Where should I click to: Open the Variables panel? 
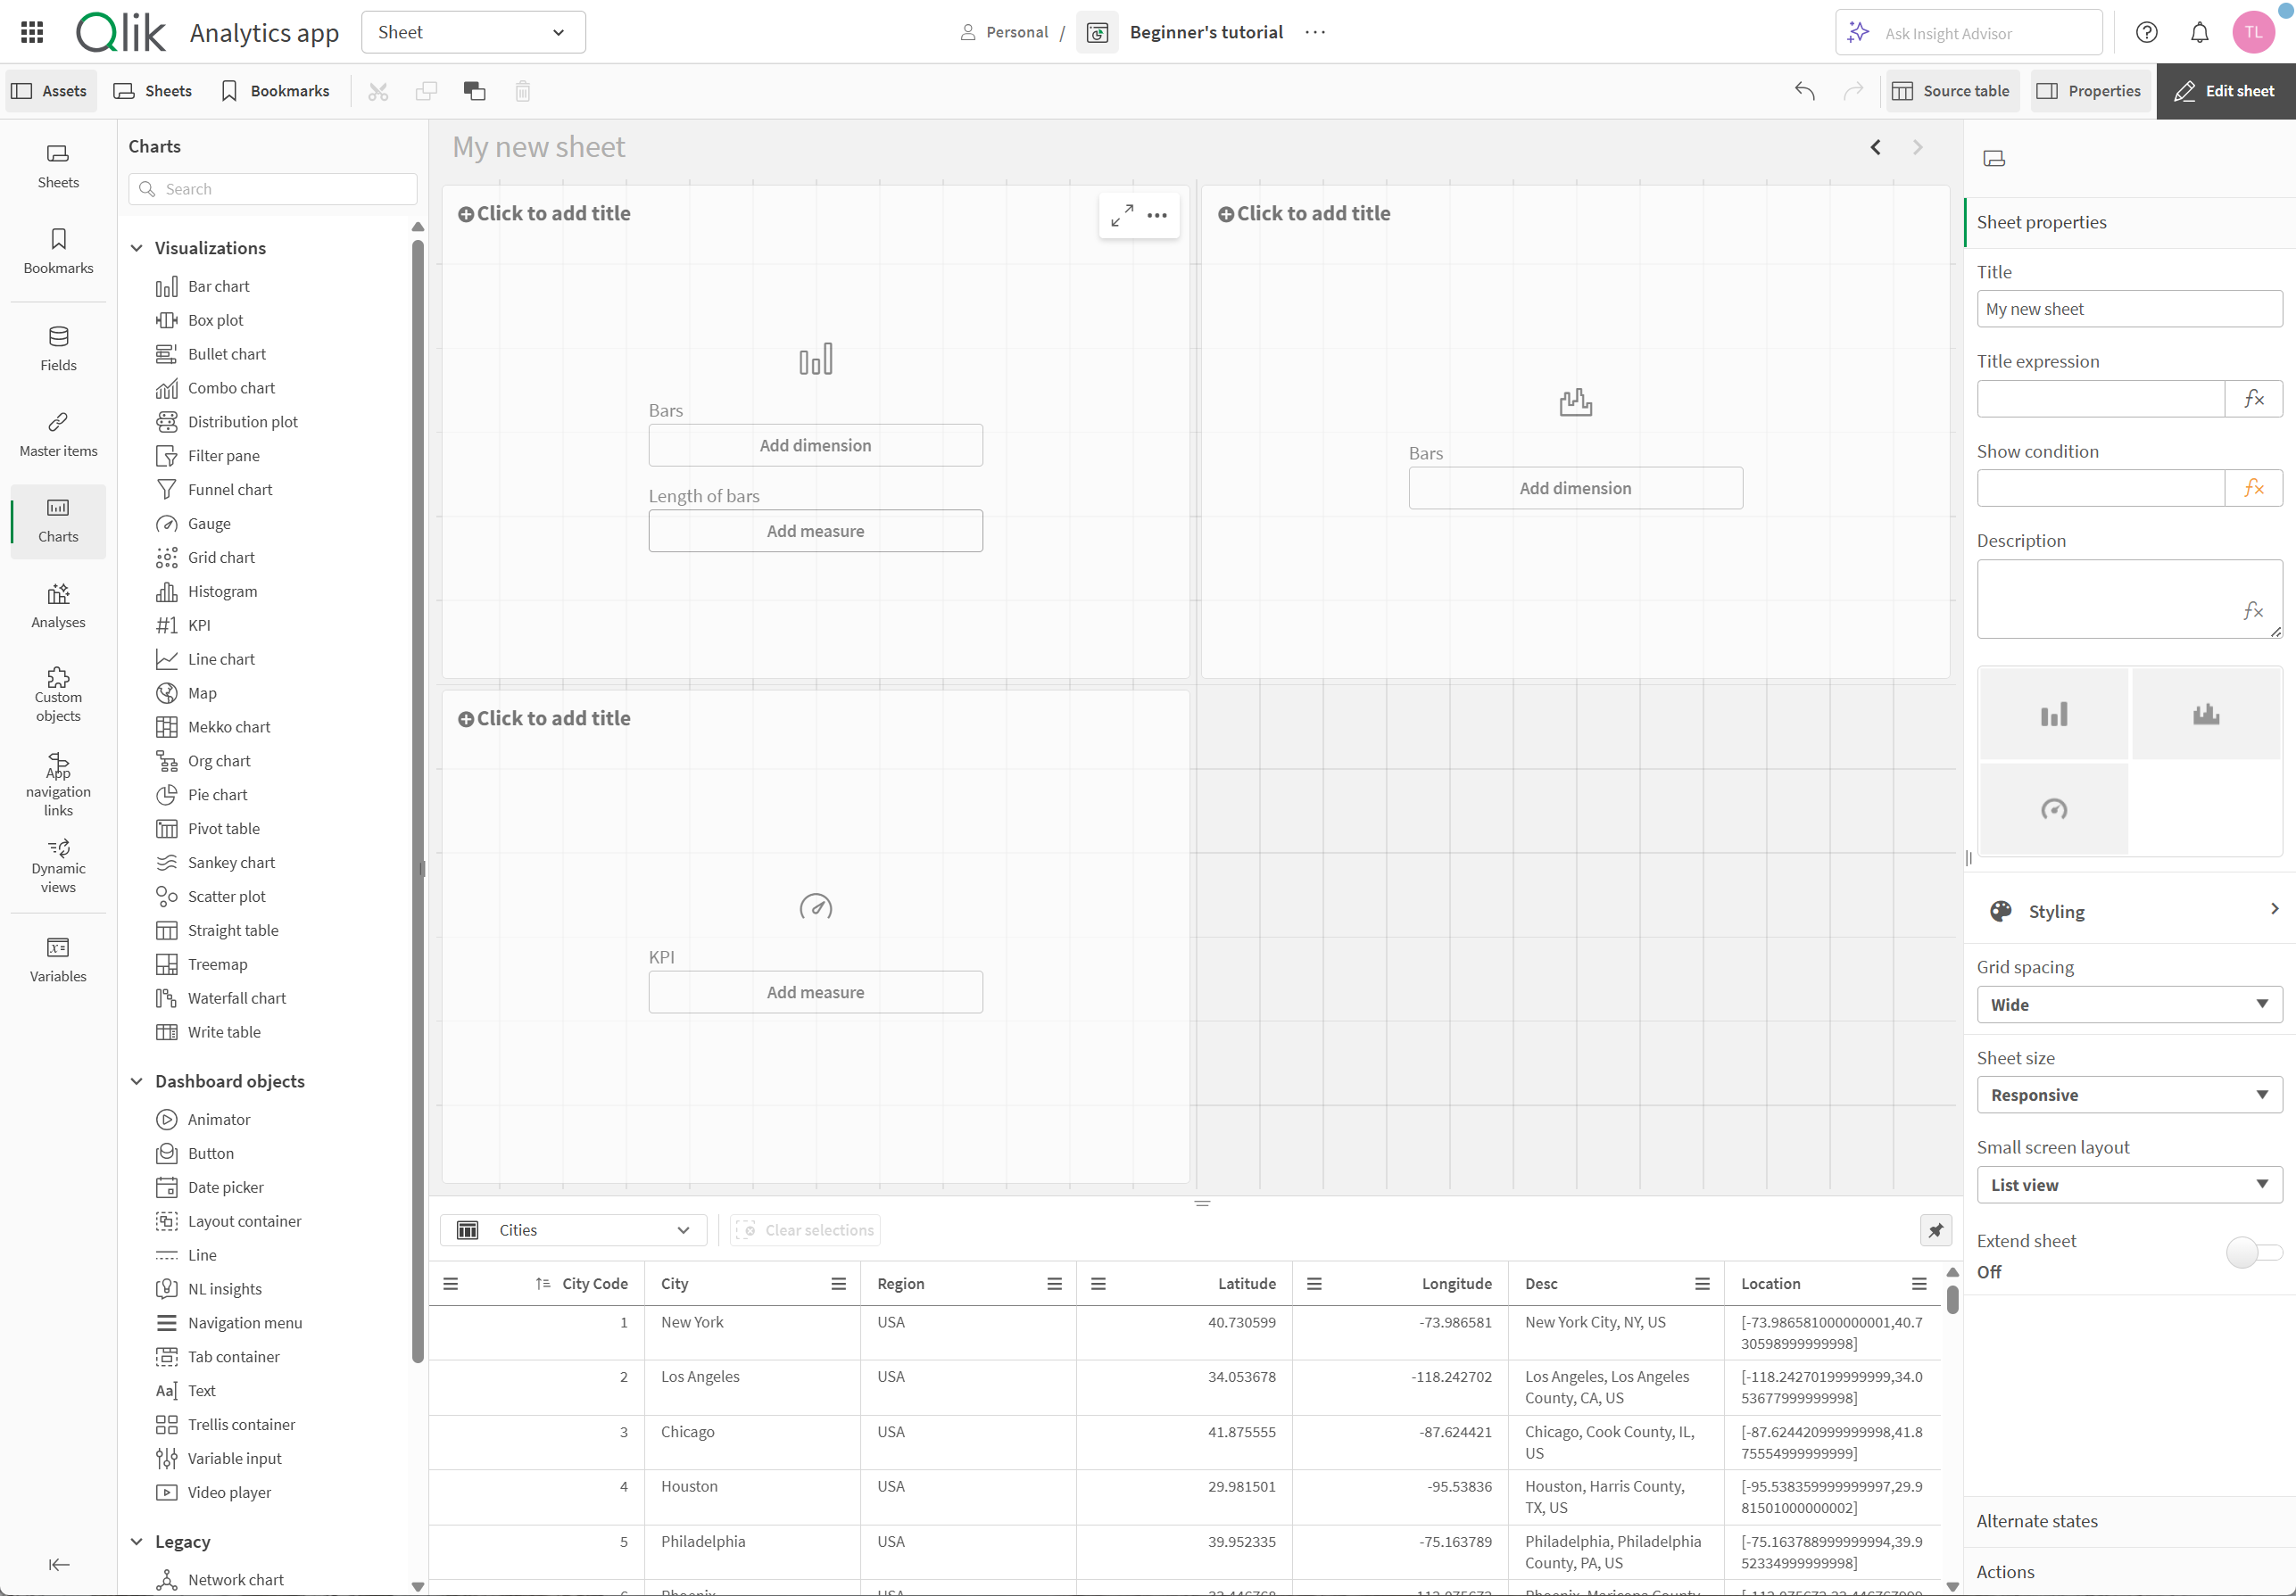pos(57,959)
